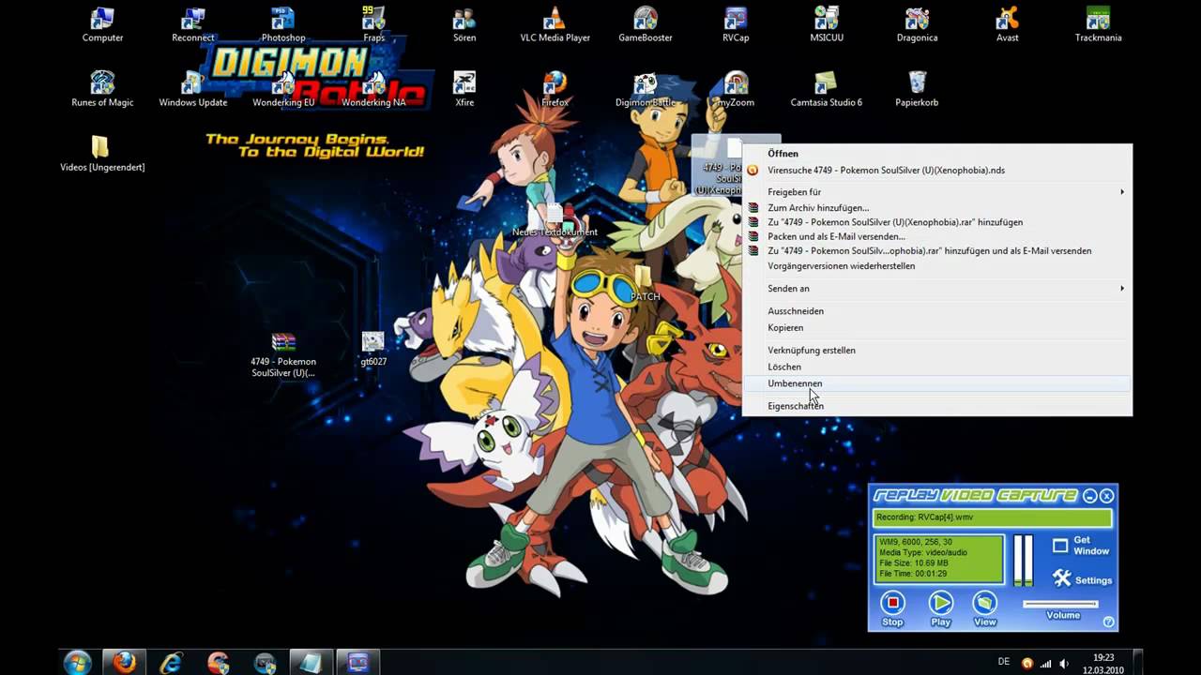This screenshot has height=675, width=1201.
Task: Open help icon in Replay Video Capture
Action: coord(1108,622)
